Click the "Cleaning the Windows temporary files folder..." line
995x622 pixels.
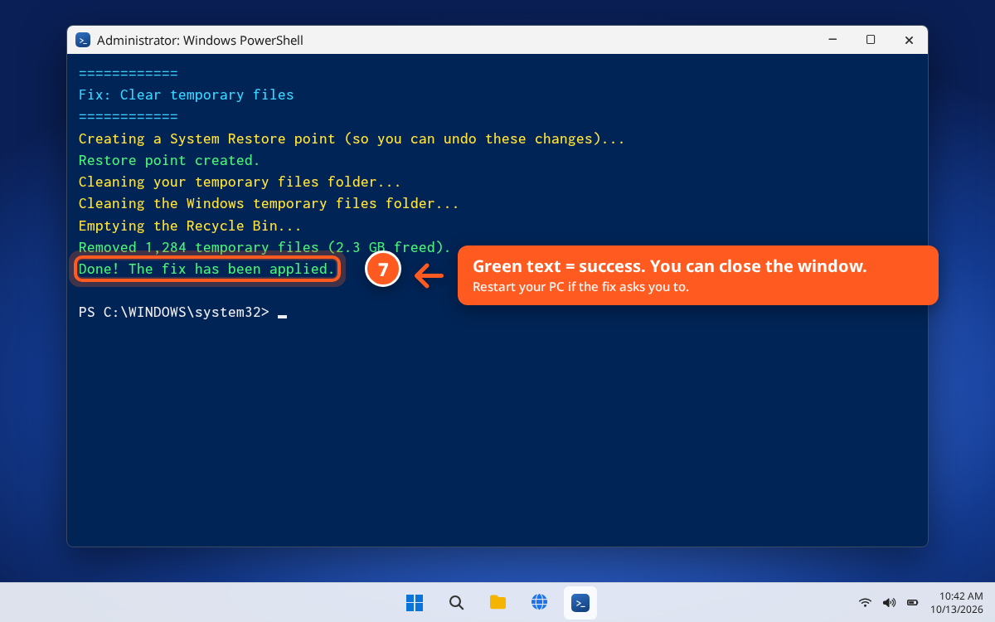click(x=269, y=203)
